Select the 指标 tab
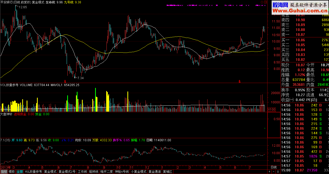 [x=4, y=172]
